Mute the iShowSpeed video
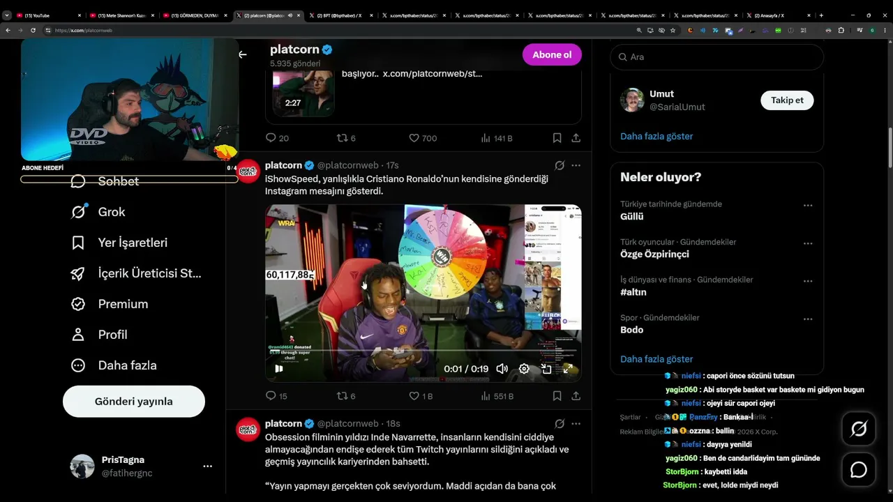 tap(502, 369)
